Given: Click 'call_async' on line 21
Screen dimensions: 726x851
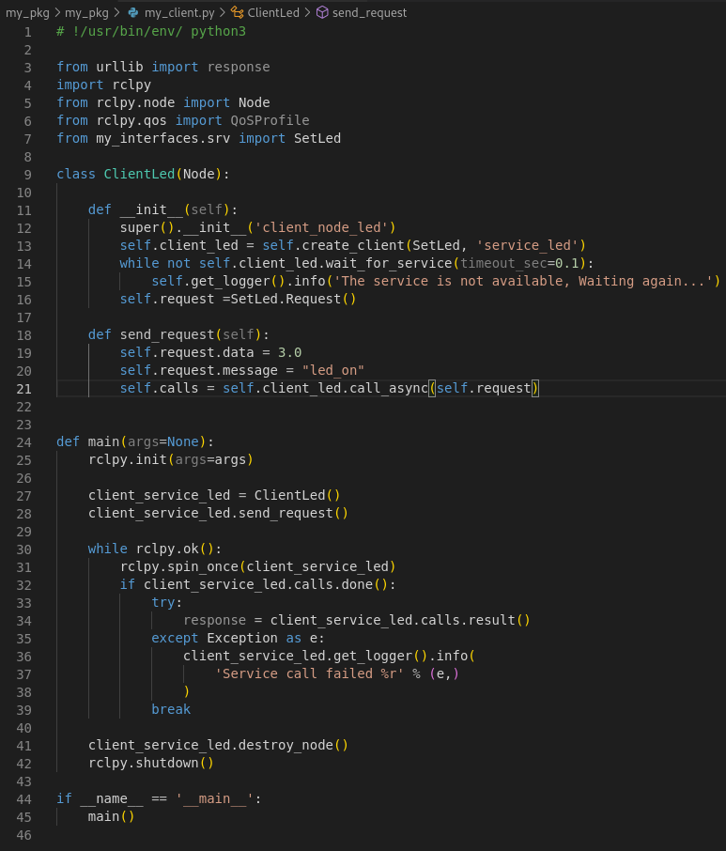Looking at the screenshot, I should (x=389, y=389).
